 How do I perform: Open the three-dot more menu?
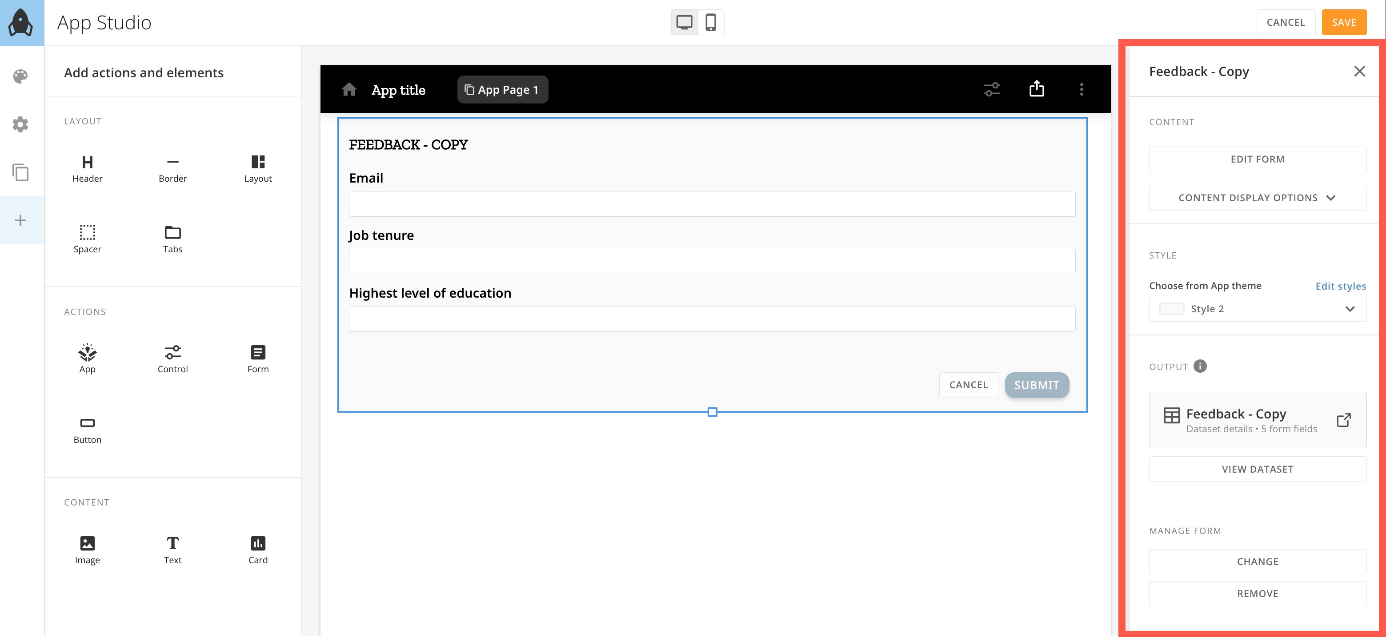pos(1082,89)
